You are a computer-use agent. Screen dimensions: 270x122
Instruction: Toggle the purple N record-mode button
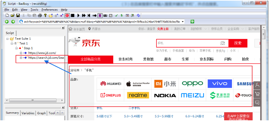coord(100,15)
